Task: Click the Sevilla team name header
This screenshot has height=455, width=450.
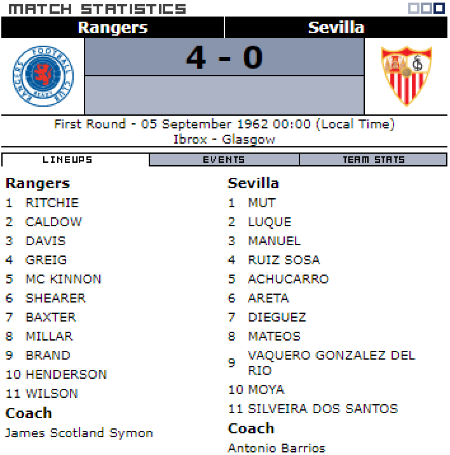Action: coord(336,27)
